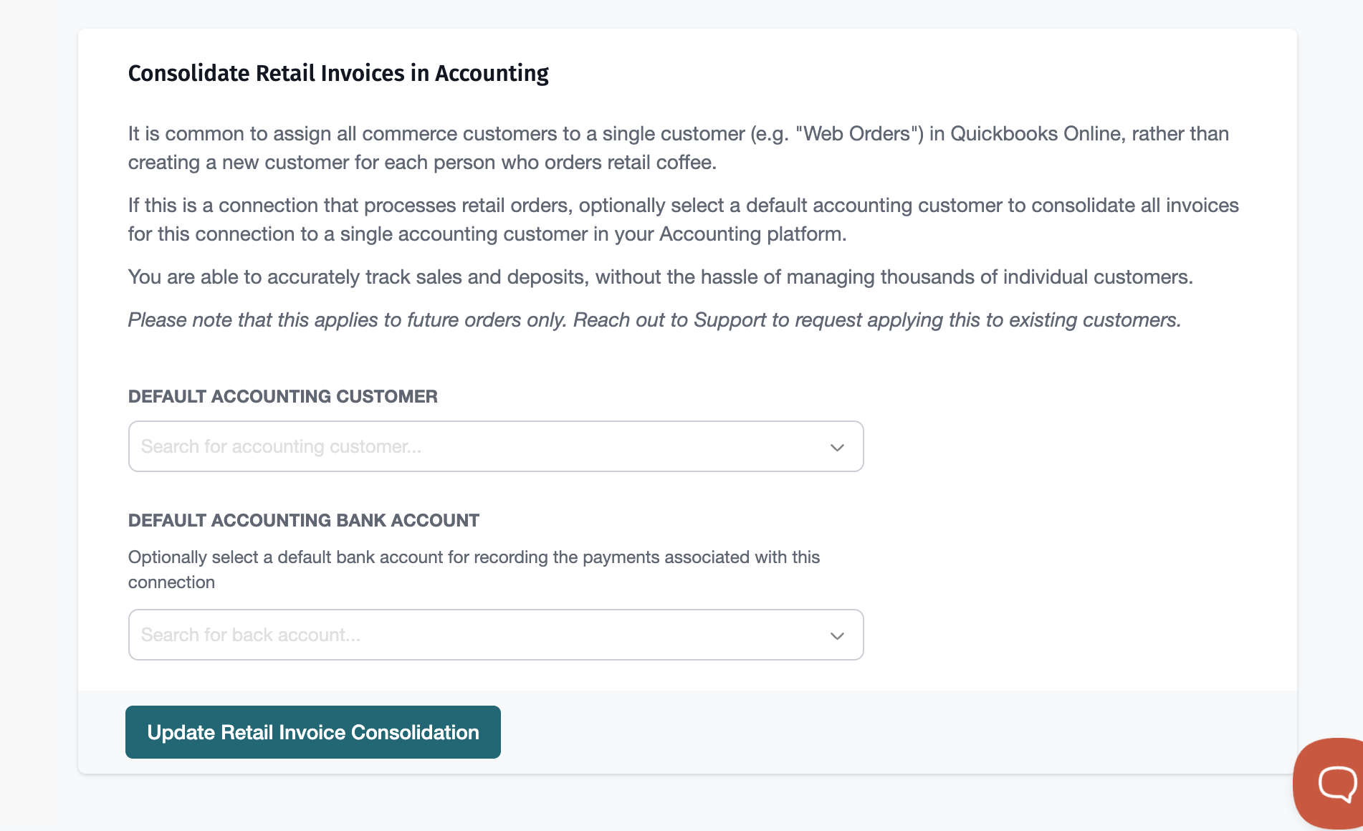This screenshot has height=831, width=1363.
Task: Focus the 'Search for back account...' field
Action: coord(473,635)
